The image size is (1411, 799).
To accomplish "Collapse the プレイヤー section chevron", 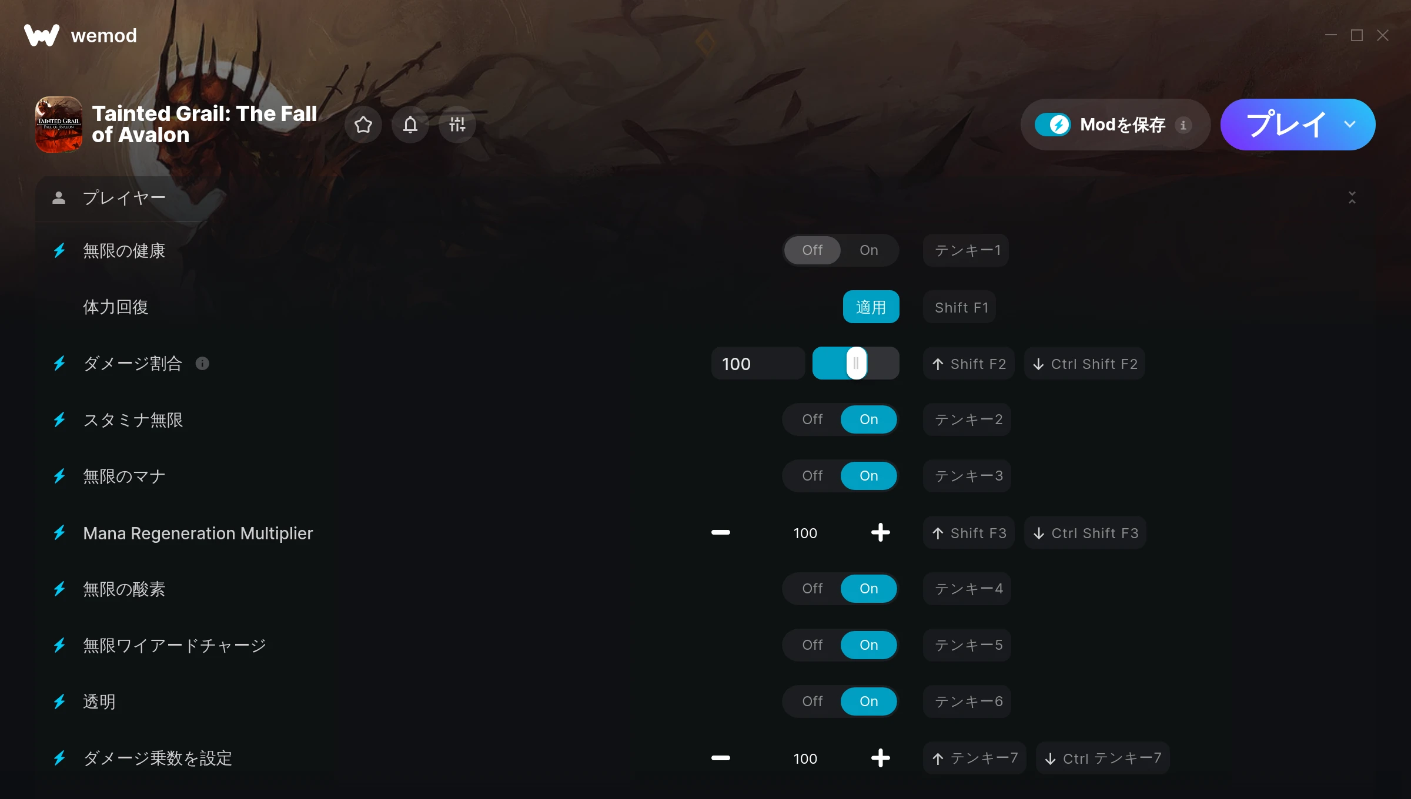I will [x=1352, y=198].
